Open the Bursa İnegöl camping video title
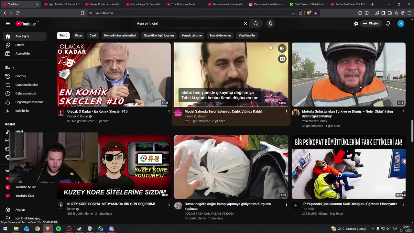Screen dimensions: 414x233 pyautogui.click(x=228, y=206)
